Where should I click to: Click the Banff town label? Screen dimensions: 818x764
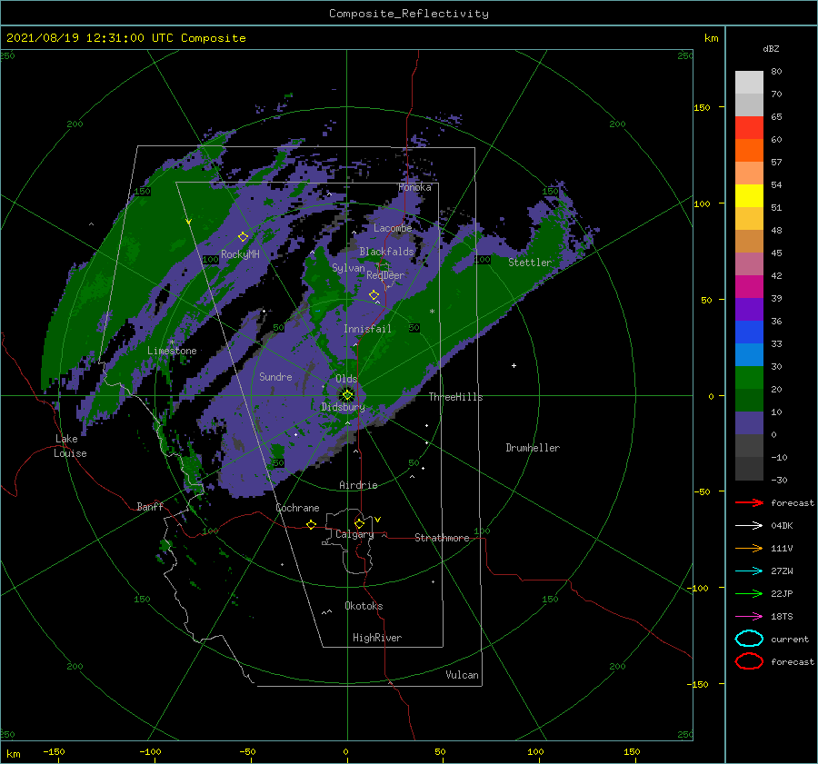[x=150, y=506]
